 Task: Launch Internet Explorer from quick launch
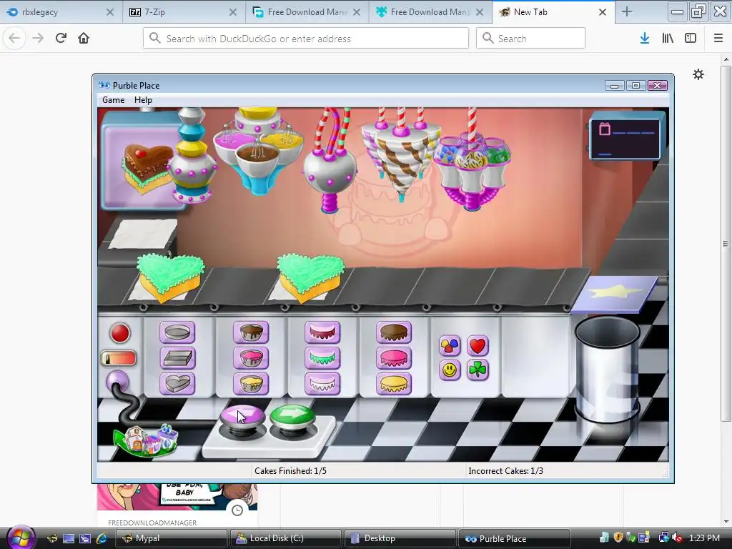coord(102,538)
